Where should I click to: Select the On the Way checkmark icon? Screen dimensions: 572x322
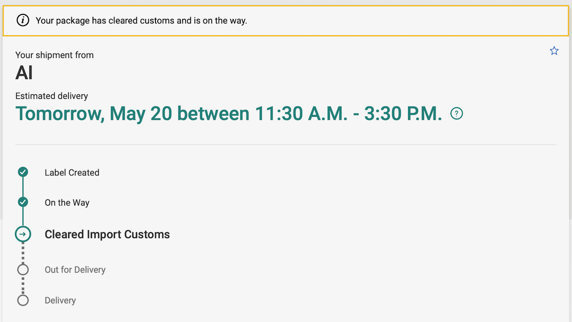[23, 202]
